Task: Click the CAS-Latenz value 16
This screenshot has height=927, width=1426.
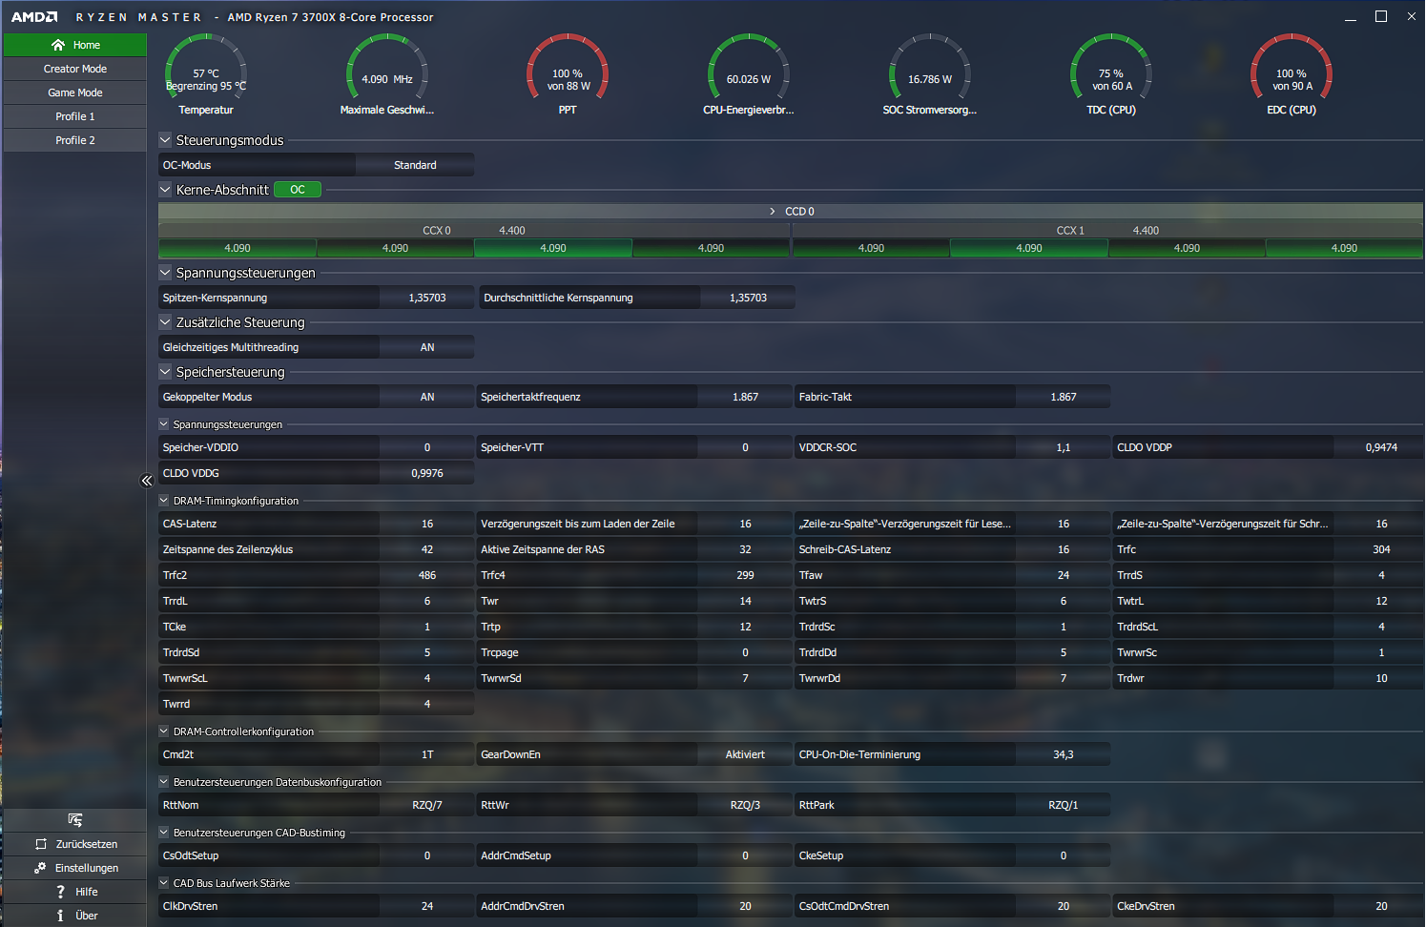Action: tap(426, 524)
